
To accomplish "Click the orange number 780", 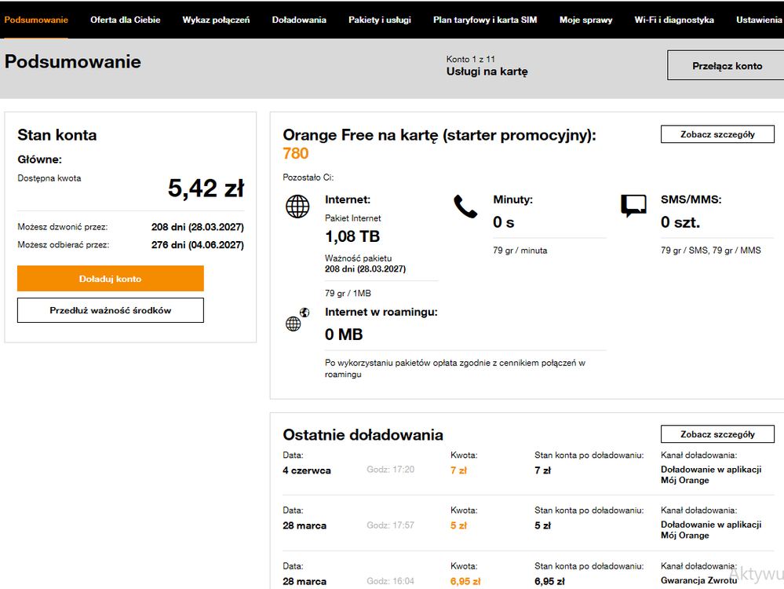I will (x=296, y=154).
